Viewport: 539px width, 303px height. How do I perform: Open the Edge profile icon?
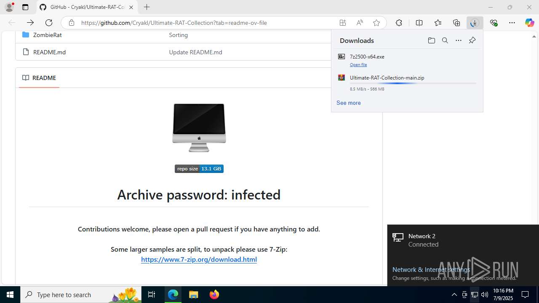pos(9,7)
